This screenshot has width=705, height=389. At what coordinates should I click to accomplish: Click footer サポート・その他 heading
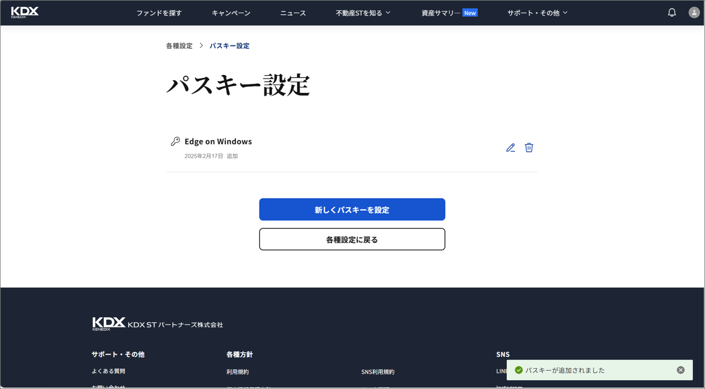point(118,354)
